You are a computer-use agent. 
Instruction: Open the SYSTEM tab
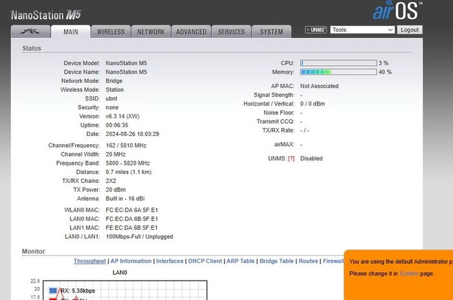pos(272,32)
